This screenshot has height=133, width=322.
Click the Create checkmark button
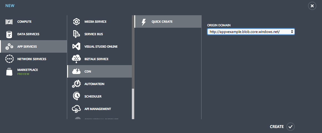point(290,127)
